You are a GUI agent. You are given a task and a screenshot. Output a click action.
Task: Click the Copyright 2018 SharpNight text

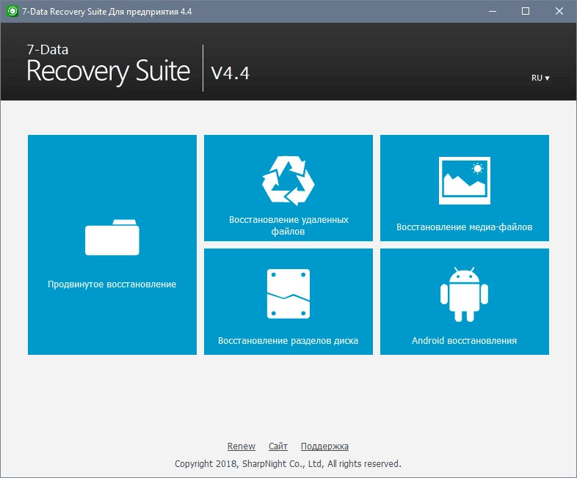tap(288, 463)
